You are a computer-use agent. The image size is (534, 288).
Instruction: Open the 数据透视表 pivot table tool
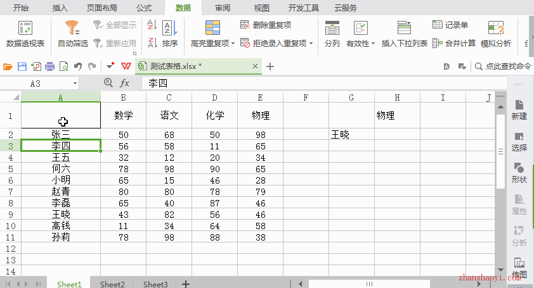pos(25,34)
